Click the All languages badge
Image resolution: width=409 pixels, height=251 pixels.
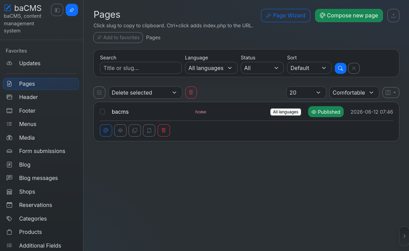(286, 112)
